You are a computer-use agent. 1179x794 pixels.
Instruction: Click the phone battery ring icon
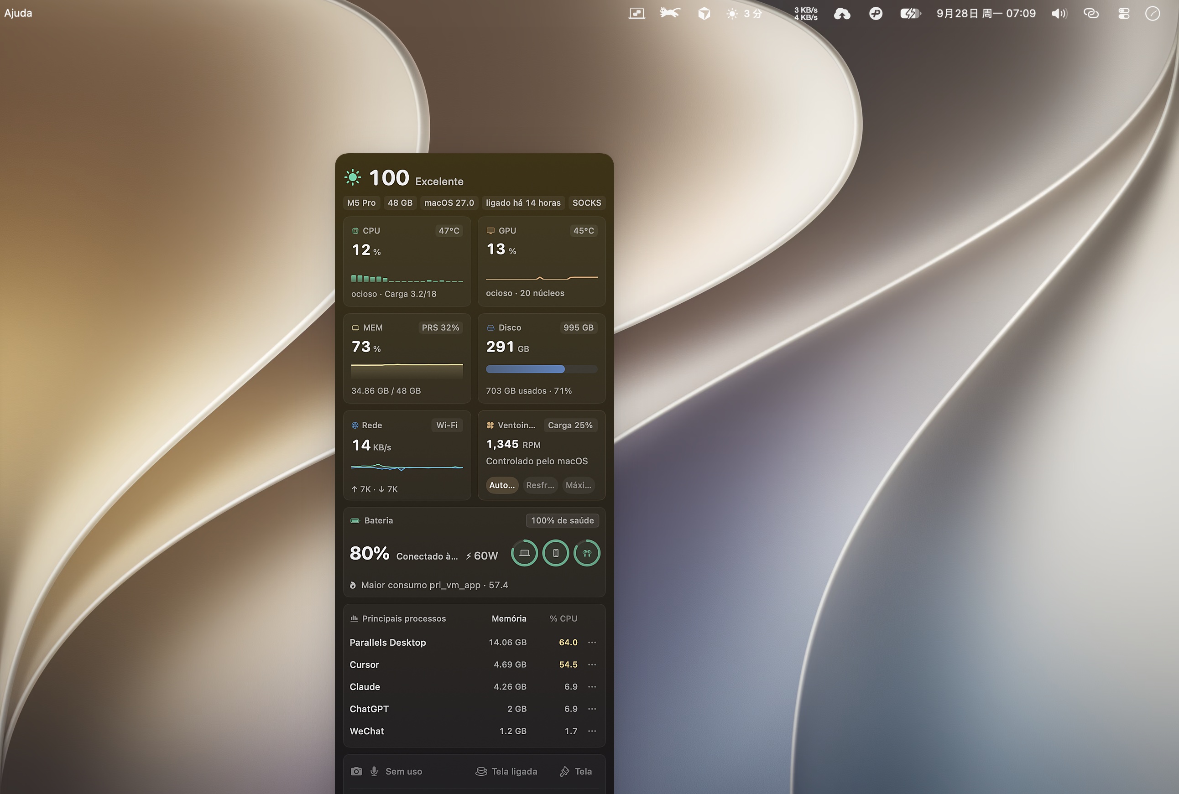(x=556, y=553)
